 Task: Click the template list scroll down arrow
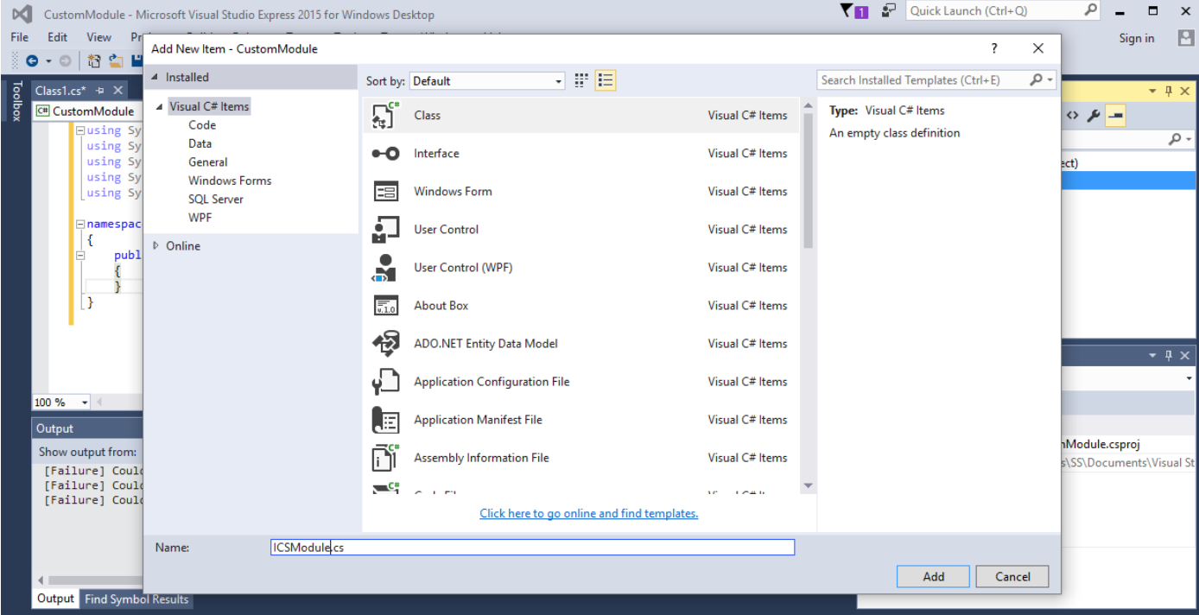point(809,486)
